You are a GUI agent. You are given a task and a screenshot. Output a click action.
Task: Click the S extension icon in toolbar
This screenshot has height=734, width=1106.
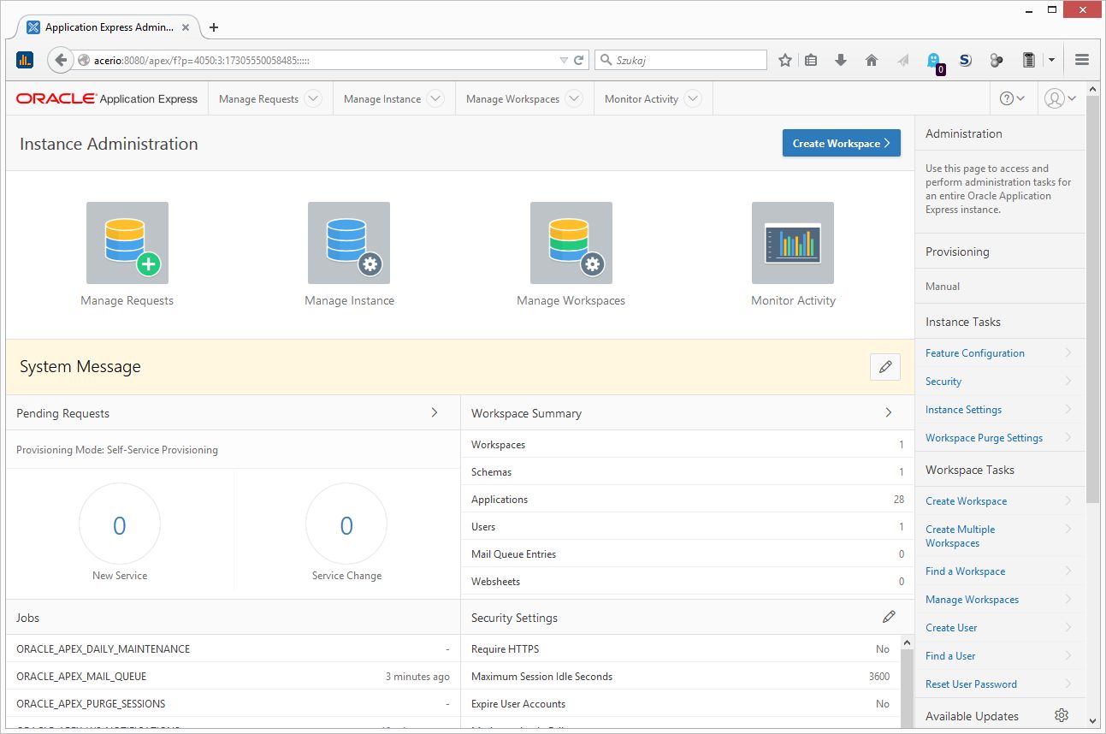point(966,60)
